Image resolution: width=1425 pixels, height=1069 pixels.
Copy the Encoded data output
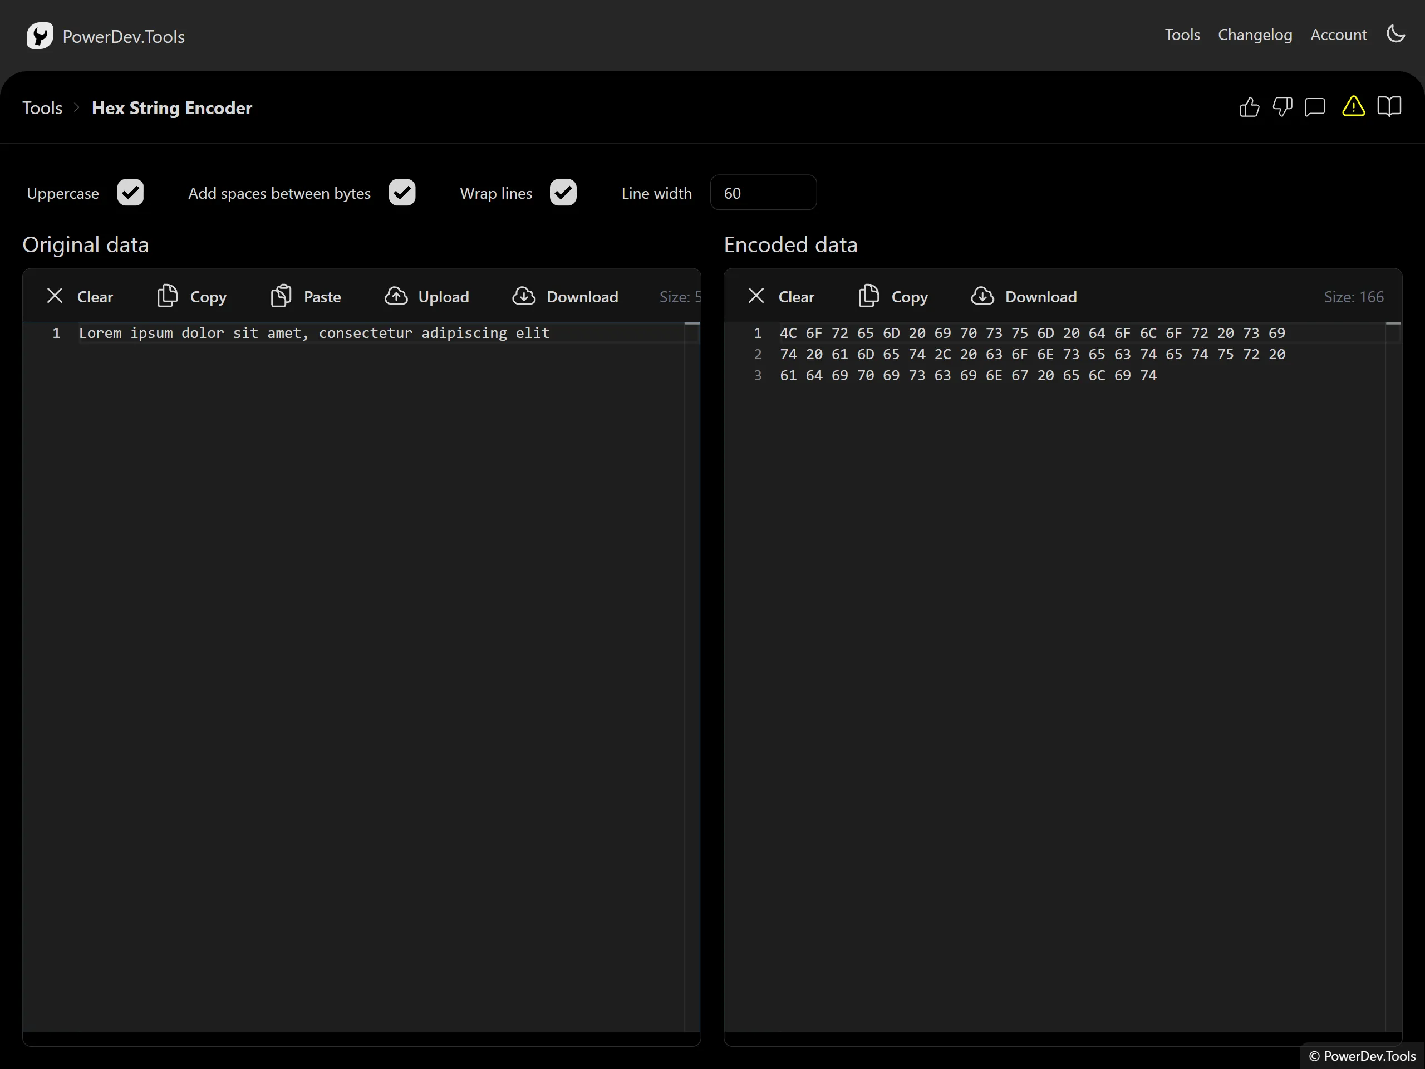pyautogui.click(x=893, y=296)
